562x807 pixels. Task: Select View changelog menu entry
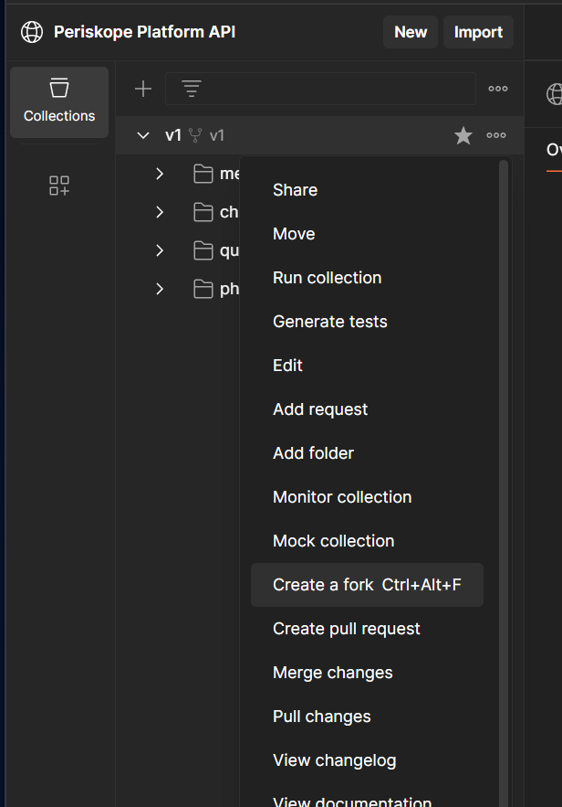pyautogui.click(x=367, y=760)
